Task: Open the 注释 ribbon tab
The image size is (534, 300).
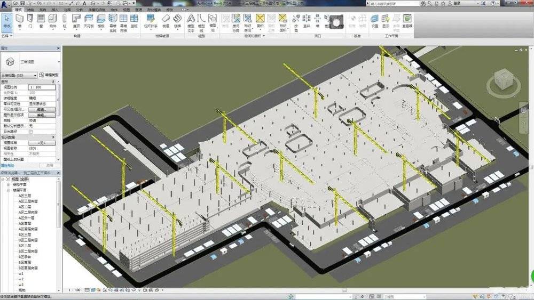Action: [x=67, y=10]
